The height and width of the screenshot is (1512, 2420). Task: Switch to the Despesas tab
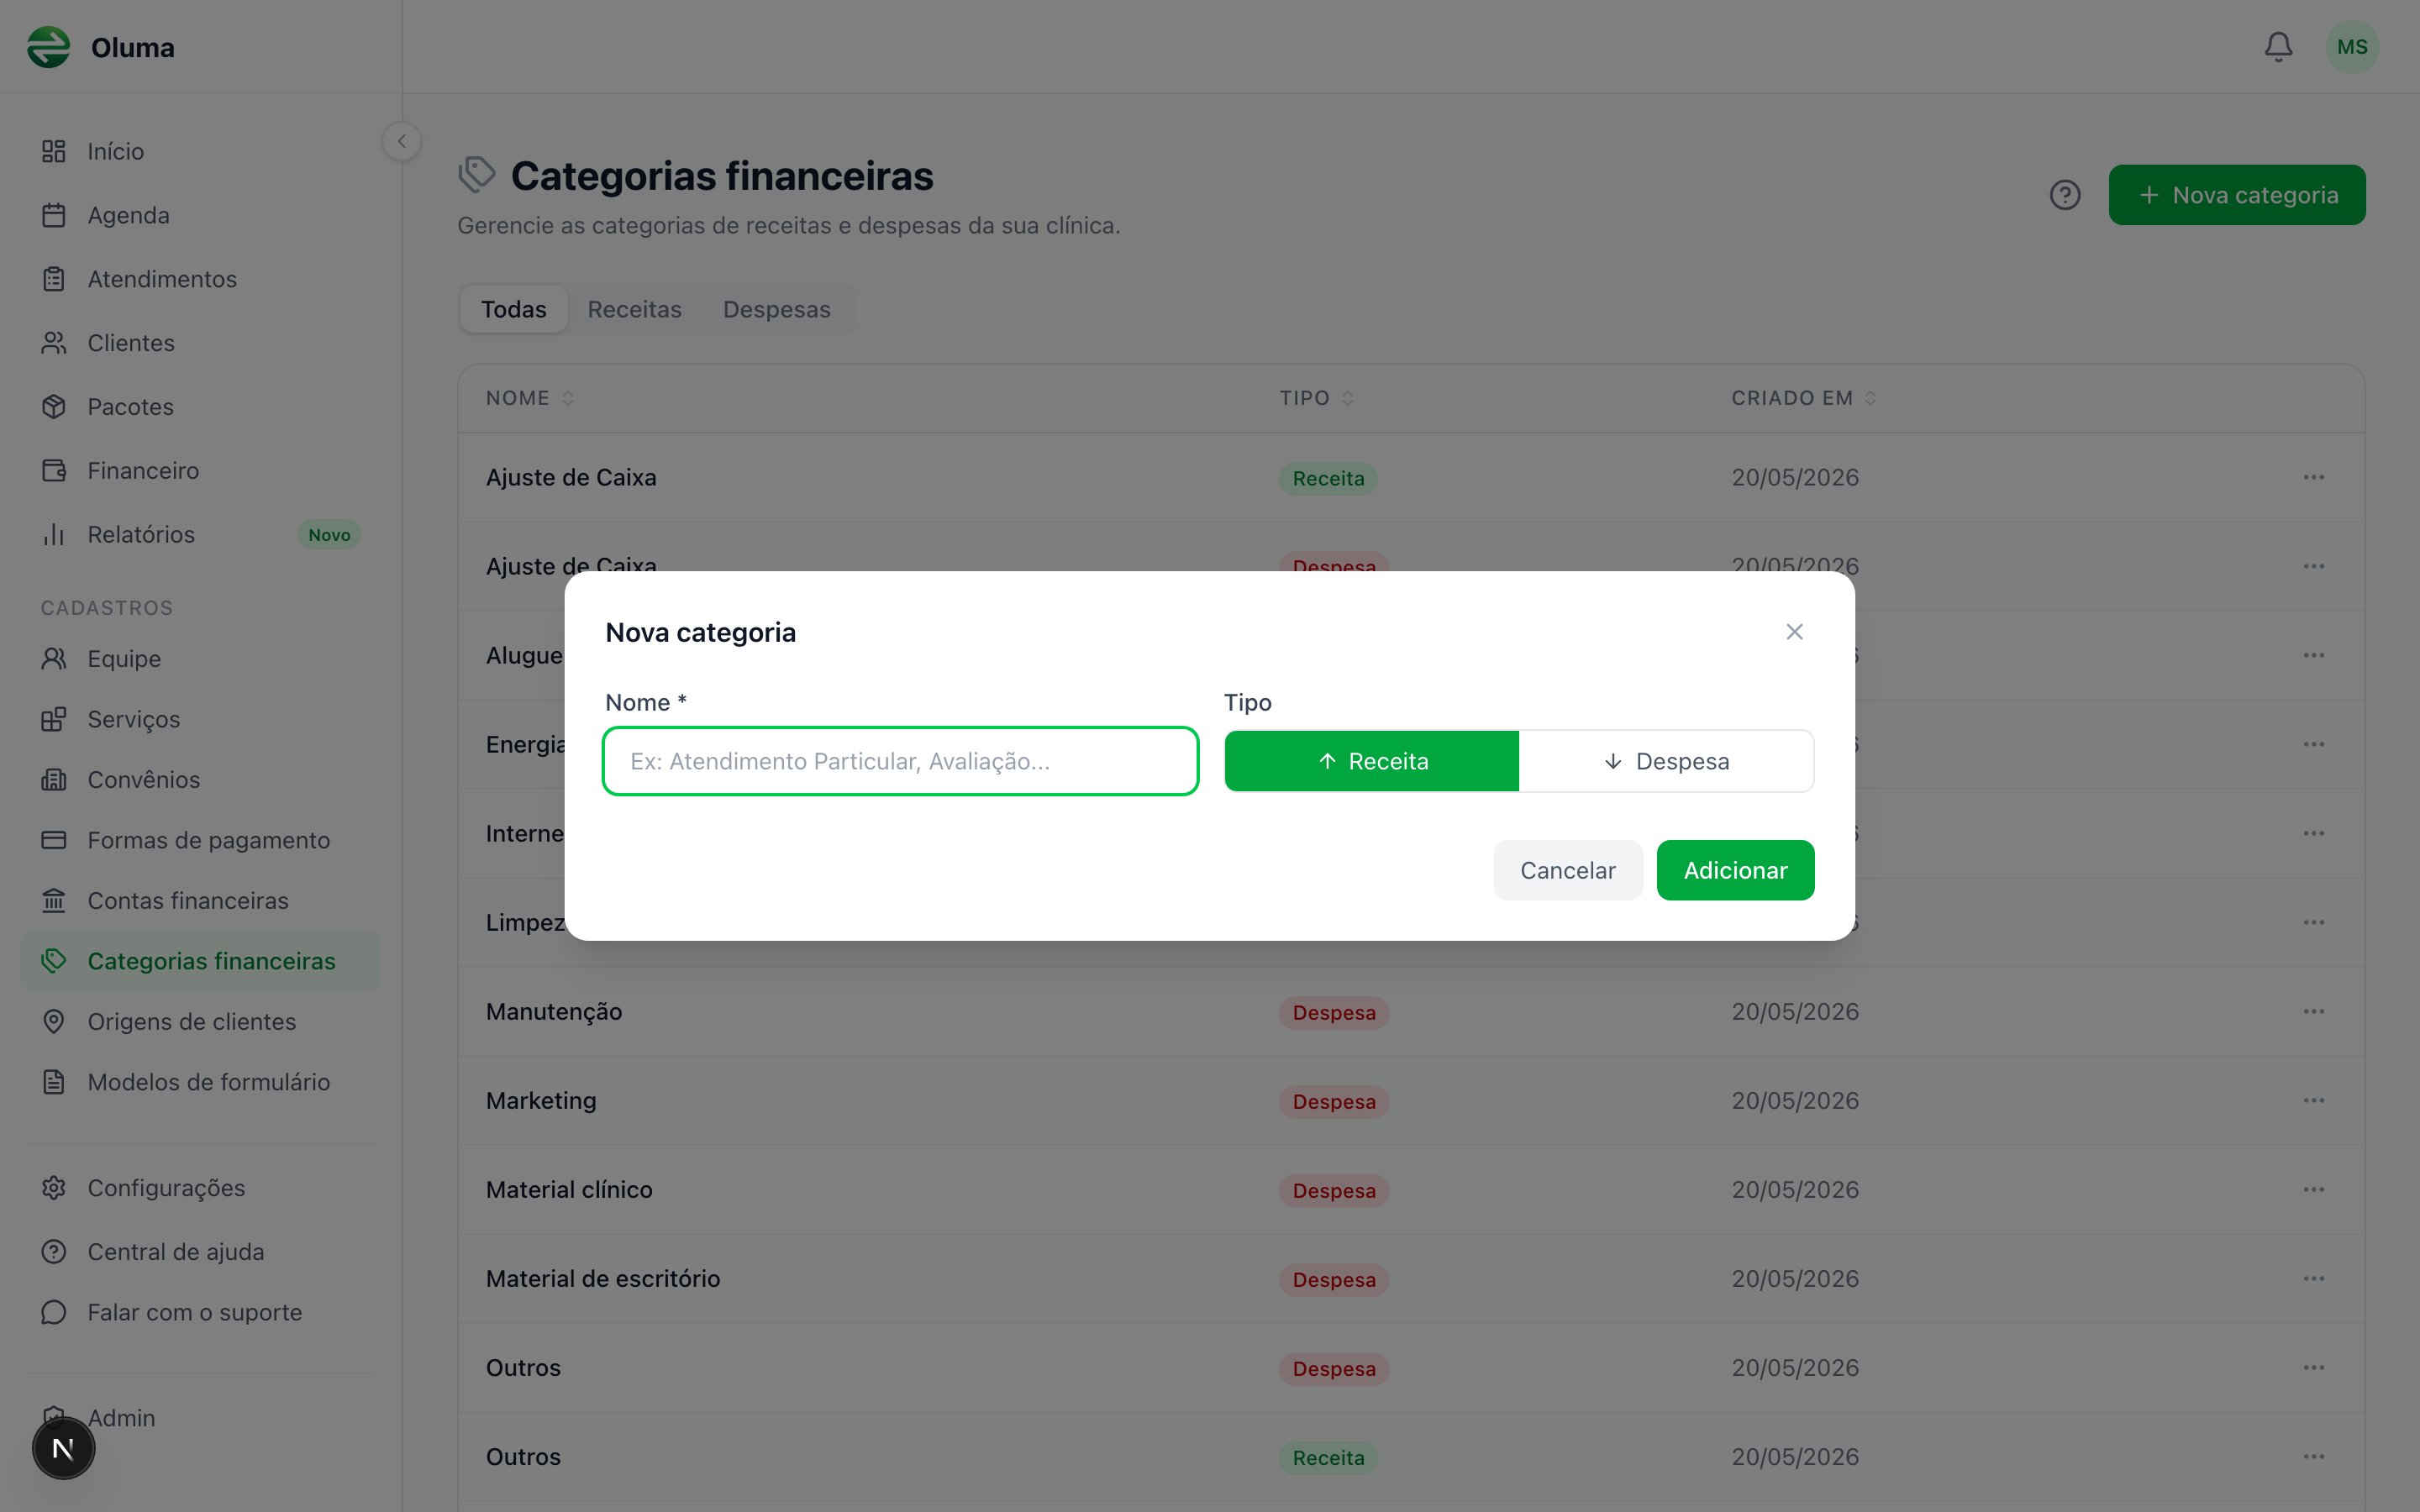[776, 309]
